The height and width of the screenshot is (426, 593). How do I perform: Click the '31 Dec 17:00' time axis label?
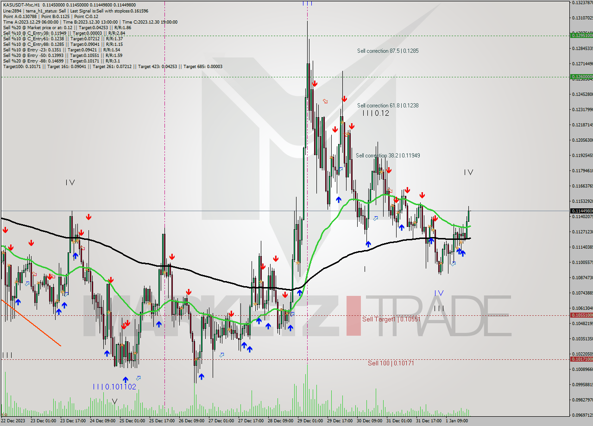point(429,421)
